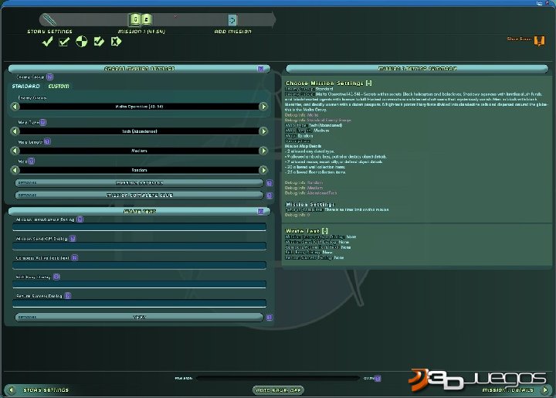This screenshot has height=398, width=556.
Task: Select the Standard enemy group option
Action: [25, 87]
